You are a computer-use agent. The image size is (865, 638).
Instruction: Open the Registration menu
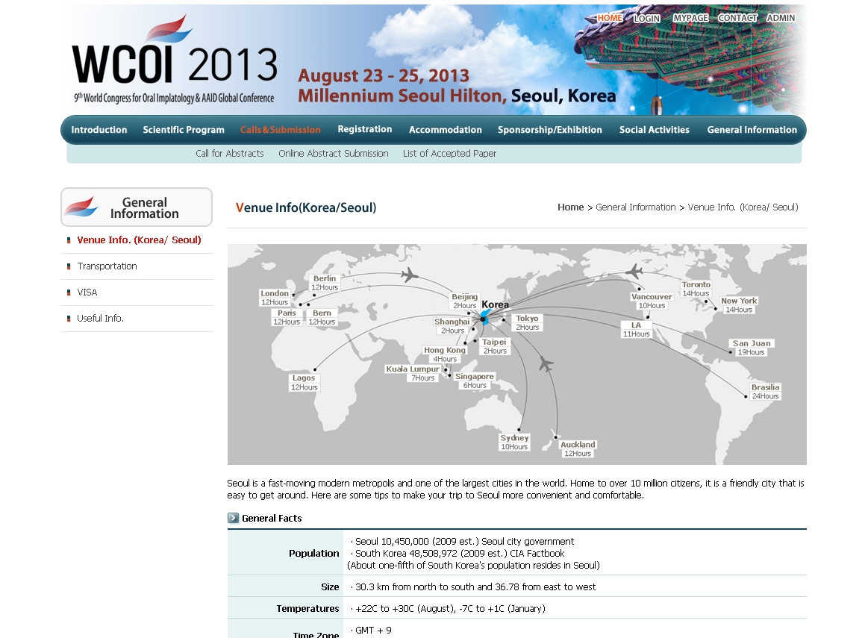point(365,129)
